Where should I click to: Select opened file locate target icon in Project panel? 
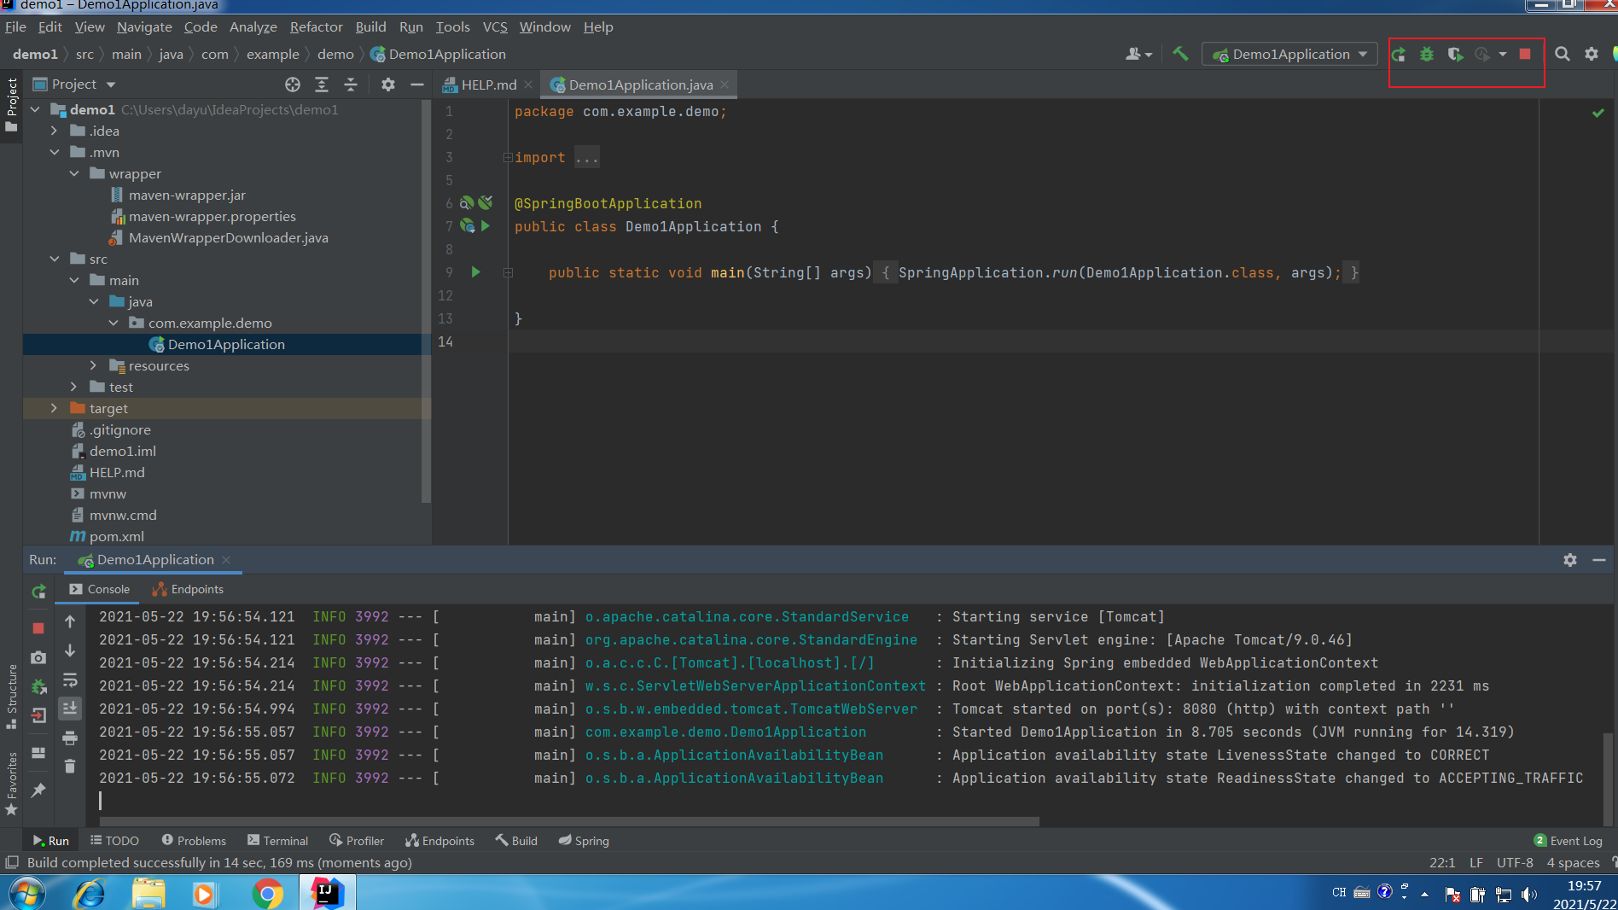(293, 85)
